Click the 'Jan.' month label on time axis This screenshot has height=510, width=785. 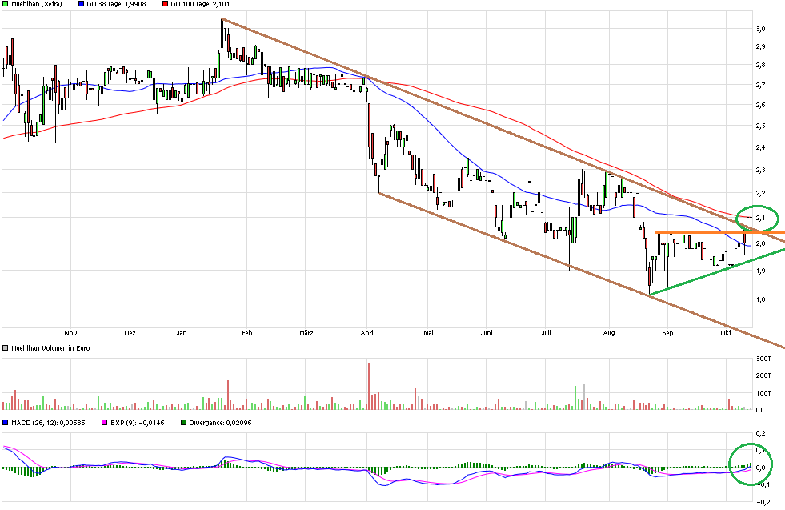coord(182,333)
